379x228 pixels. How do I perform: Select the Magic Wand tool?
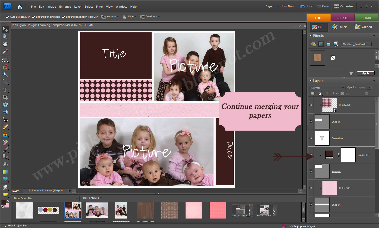click(x=5, y=75)
